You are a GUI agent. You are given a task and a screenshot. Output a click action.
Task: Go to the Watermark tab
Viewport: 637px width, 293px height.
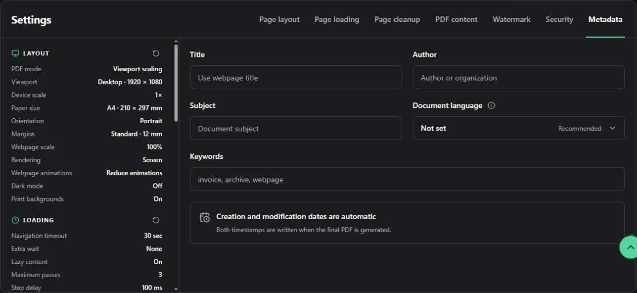click(512, 19)
